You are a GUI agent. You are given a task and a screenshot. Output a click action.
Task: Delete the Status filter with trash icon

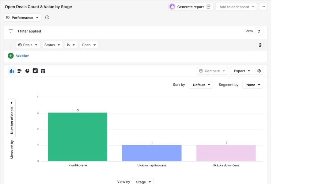(260, 45)
